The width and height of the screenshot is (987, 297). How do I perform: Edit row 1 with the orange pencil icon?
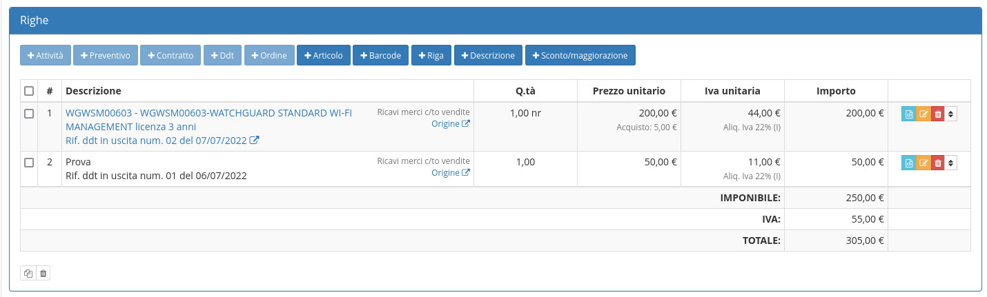coord(923,114)
